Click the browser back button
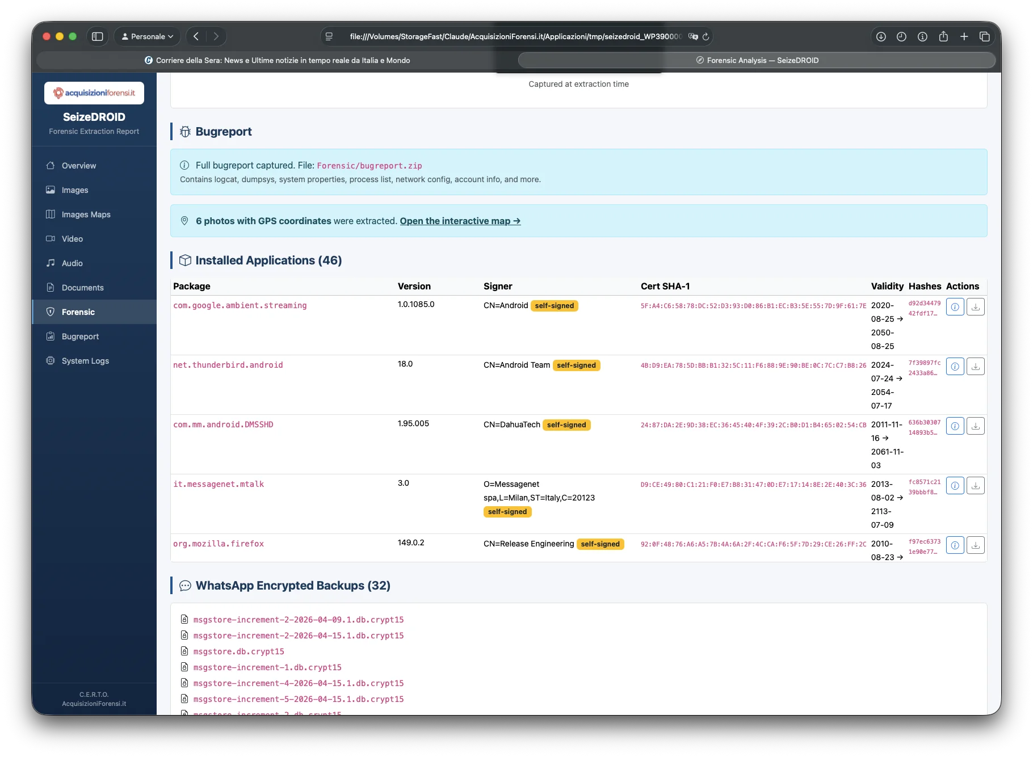 tap(196, 36)
